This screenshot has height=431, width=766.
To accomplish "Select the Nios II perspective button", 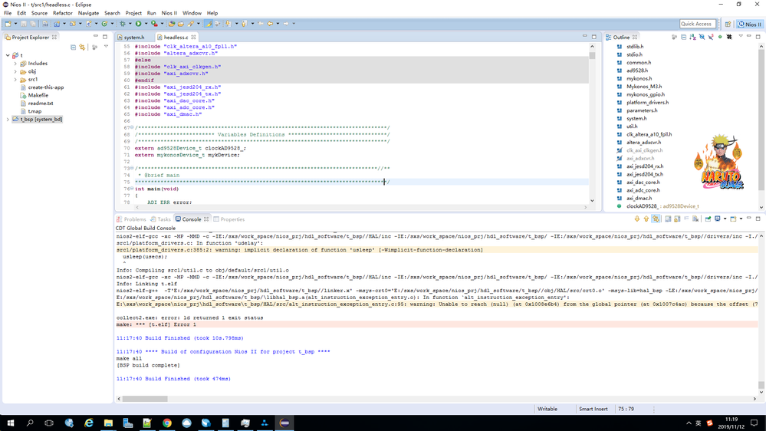I will (749, 24).
